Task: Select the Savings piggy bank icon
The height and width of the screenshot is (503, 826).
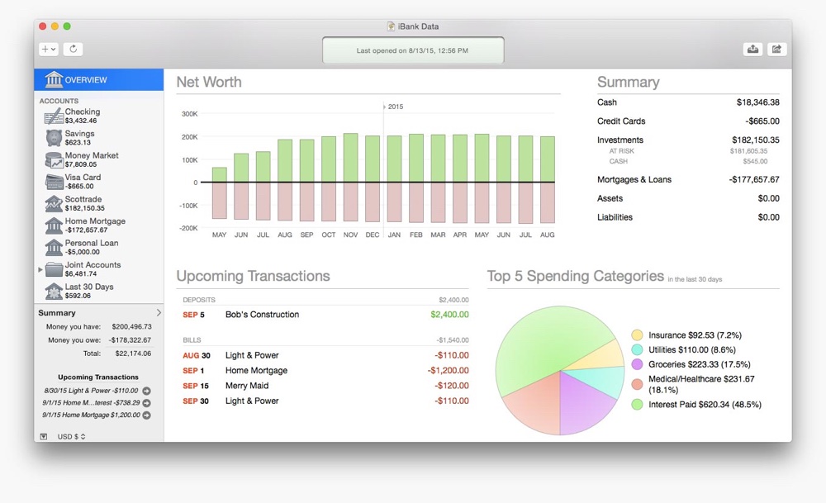Action: coord(54,138)
